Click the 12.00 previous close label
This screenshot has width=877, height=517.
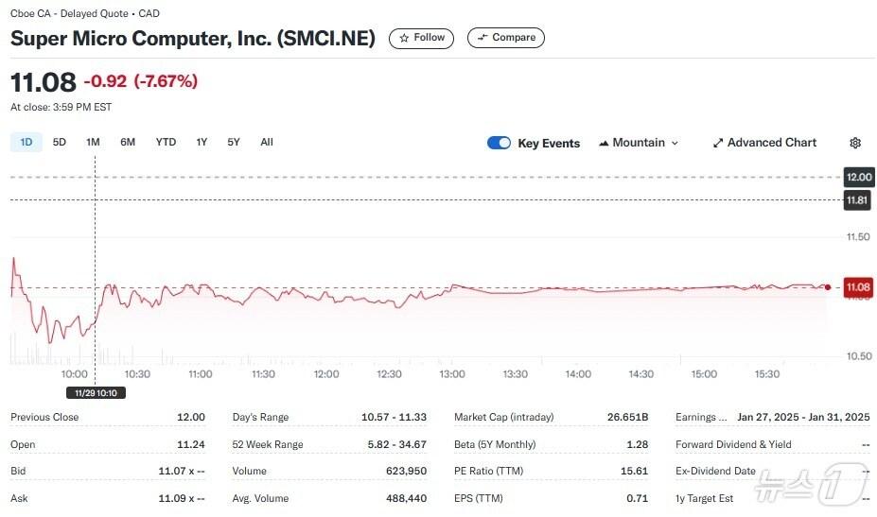858,177
